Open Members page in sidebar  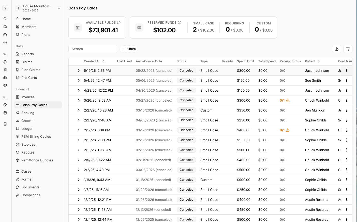click(38, 27)
